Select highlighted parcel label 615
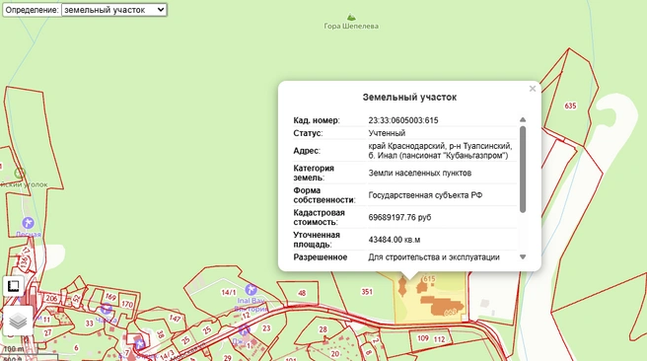647x361 pixels. [429, 279]
